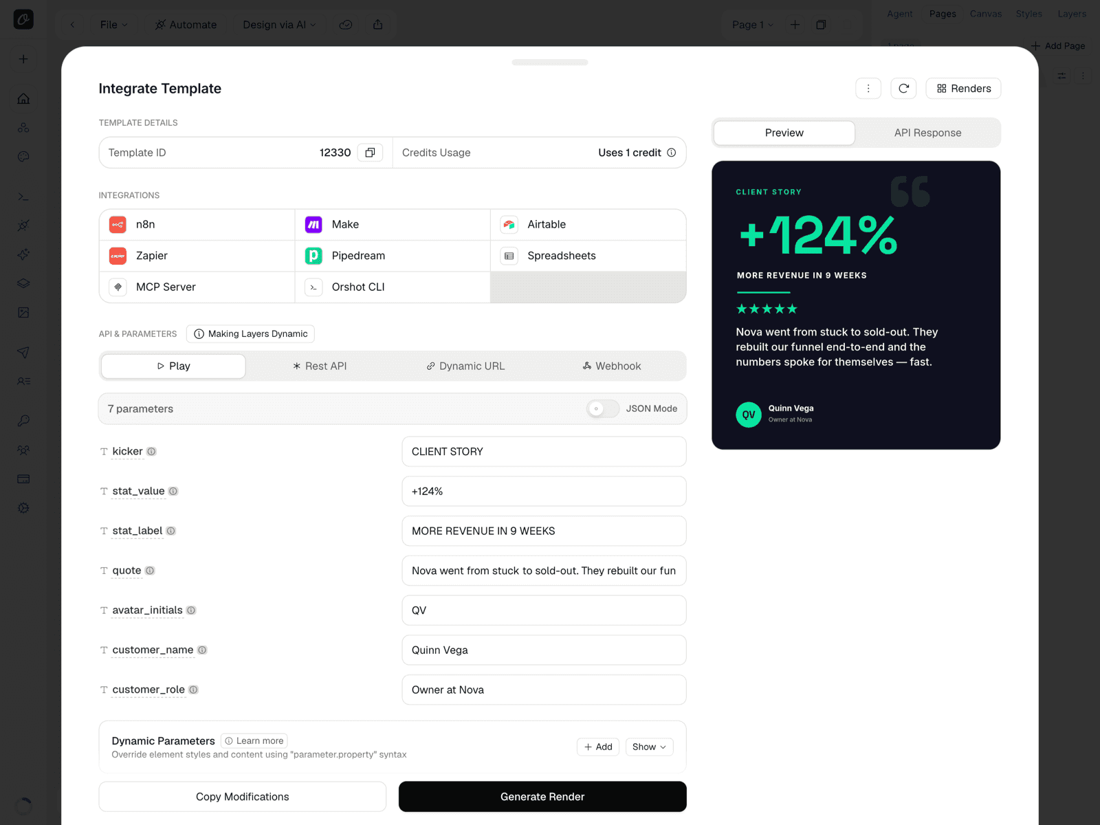Show info for kicker parameter

tap(152, 452)
